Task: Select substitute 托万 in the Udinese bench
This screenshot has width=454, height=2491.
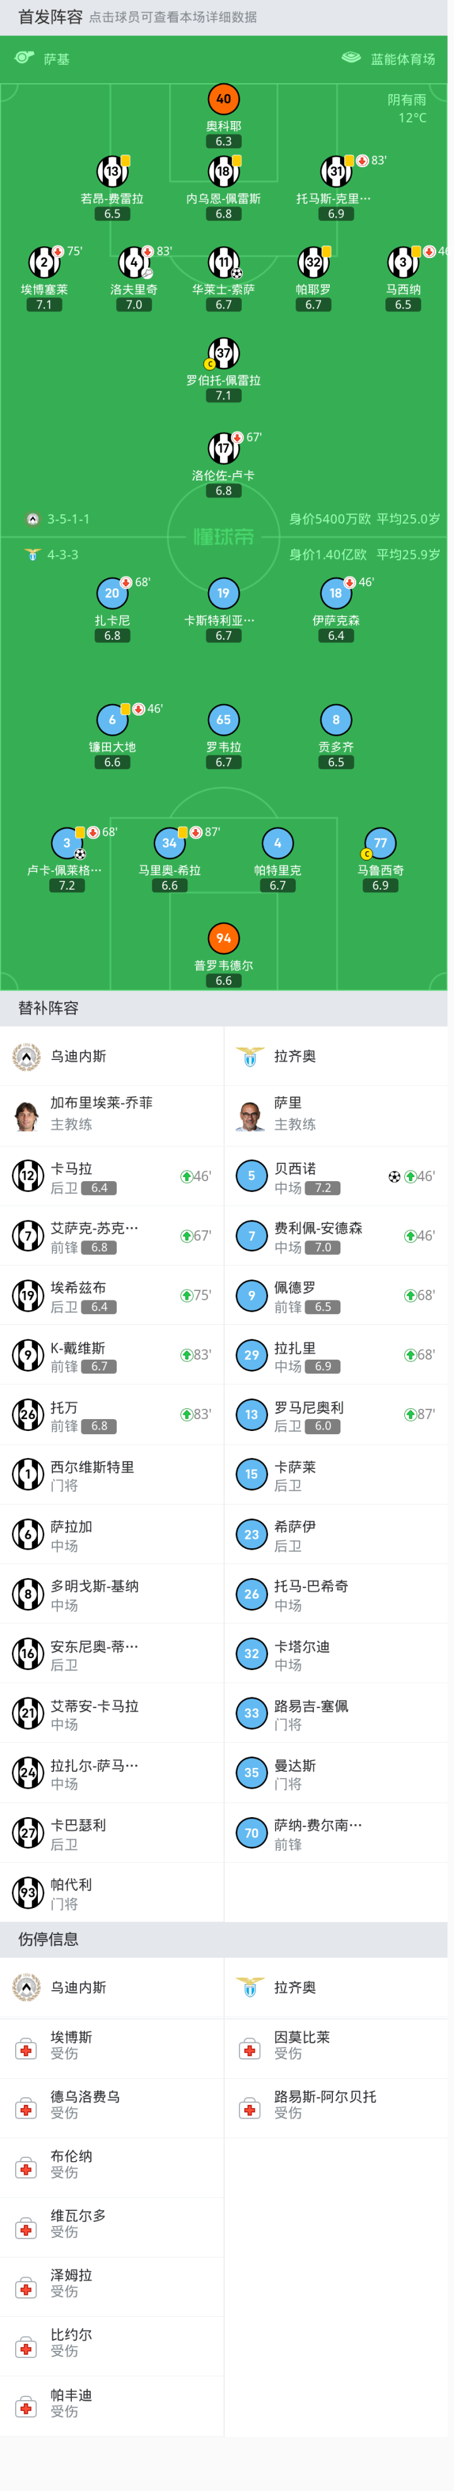Action: (112, 1415)
